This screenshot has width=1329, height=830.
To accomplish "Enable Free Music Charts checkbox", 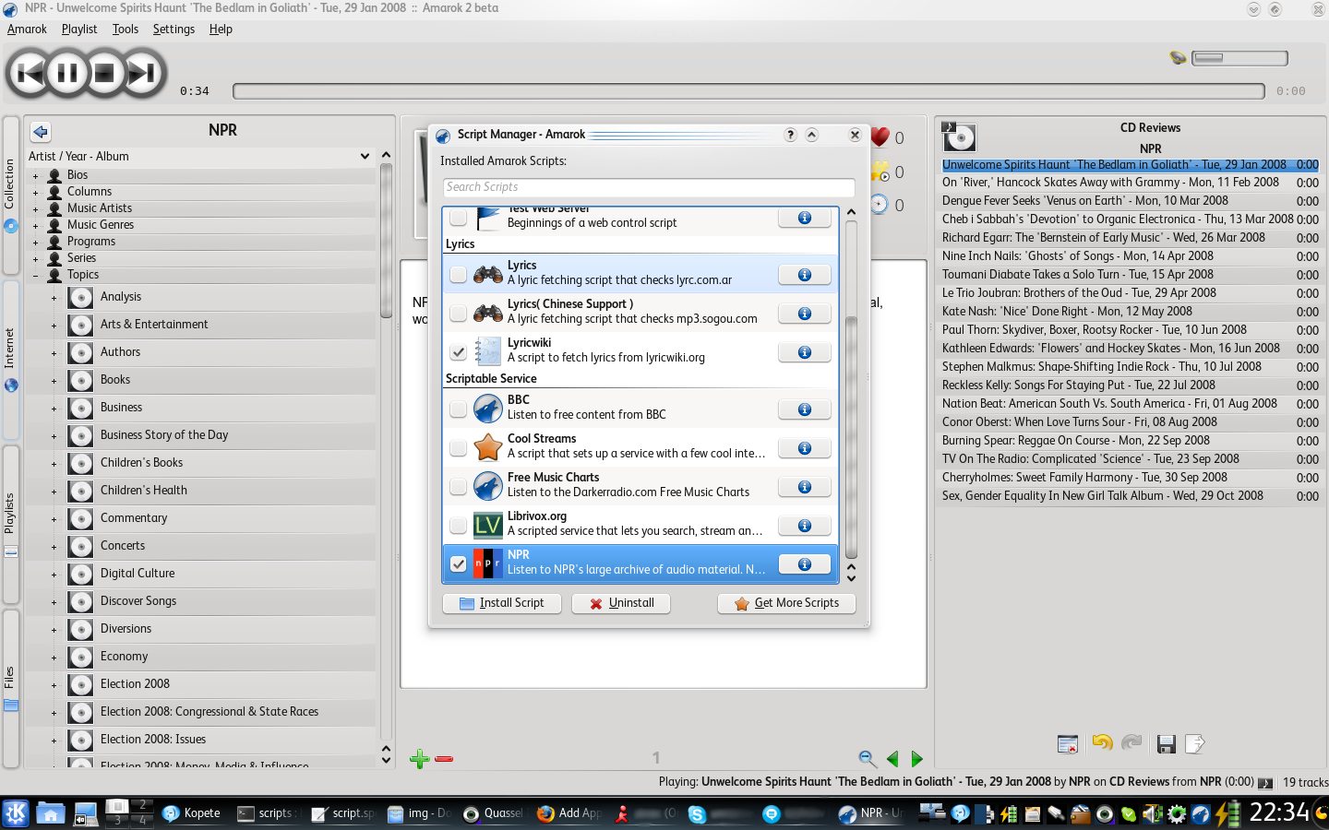I will tap(458, 487).
